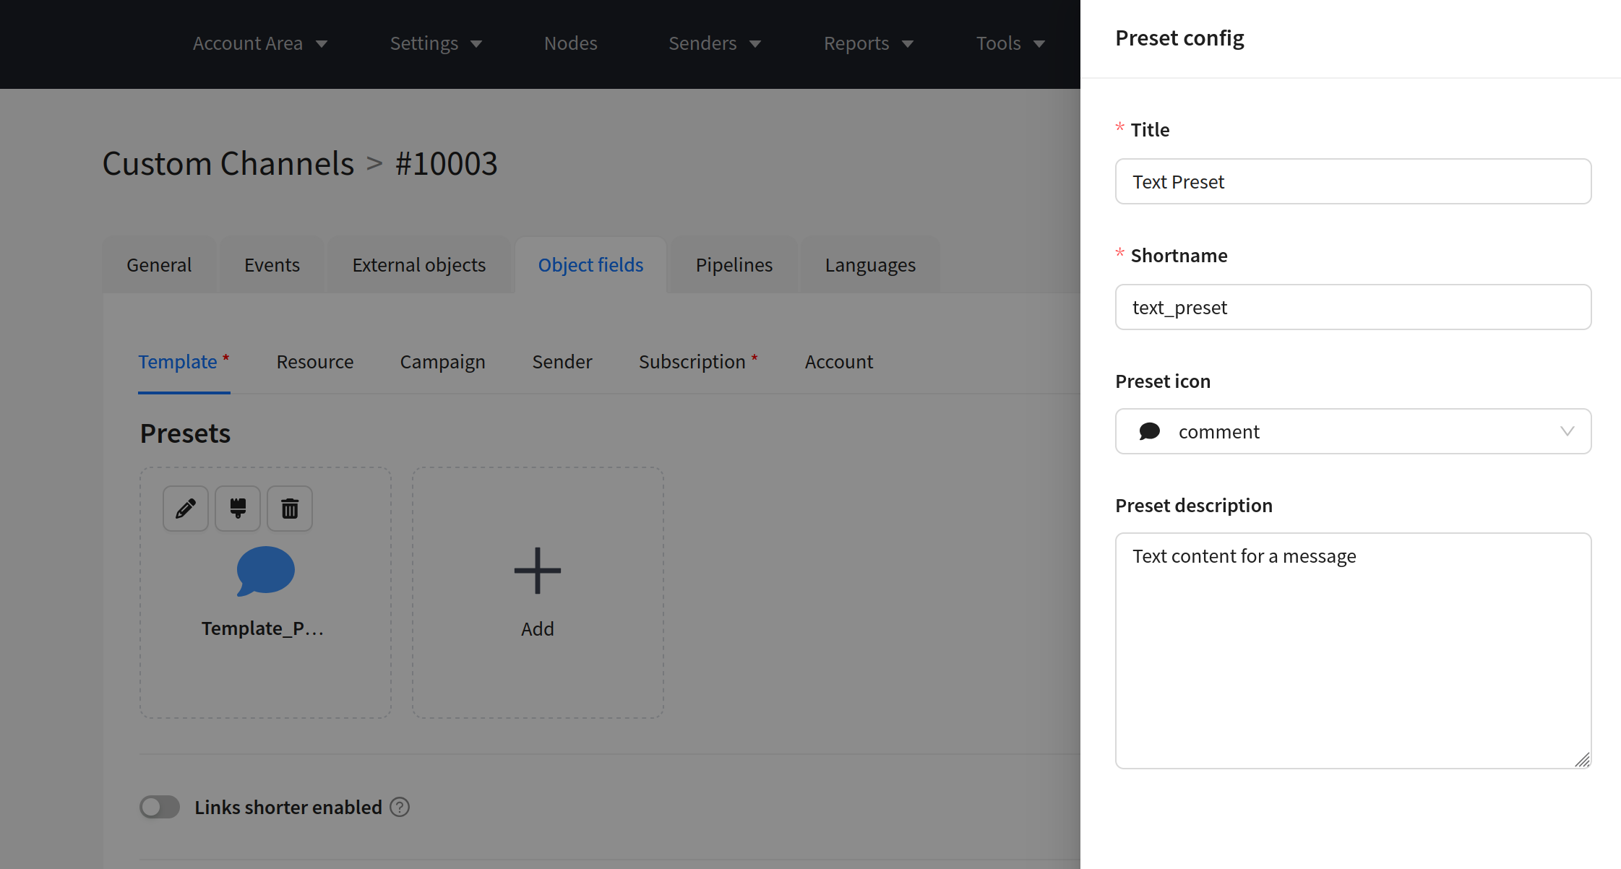
Task: Click the brush style icon on Template_P preset
Action: [x=238, y=509]
